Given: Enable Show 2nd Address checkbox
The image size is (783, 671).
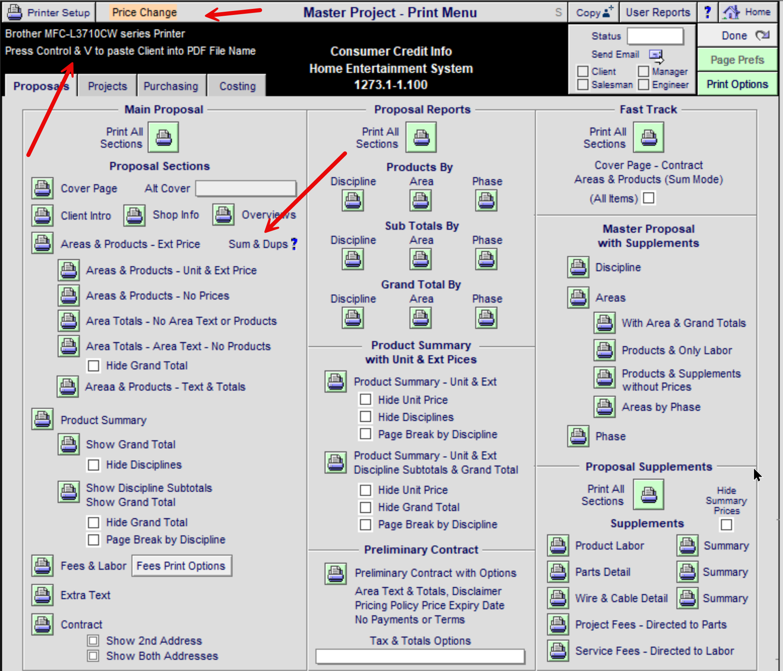Looking at the screenshot, I should [x=93, y=640].
